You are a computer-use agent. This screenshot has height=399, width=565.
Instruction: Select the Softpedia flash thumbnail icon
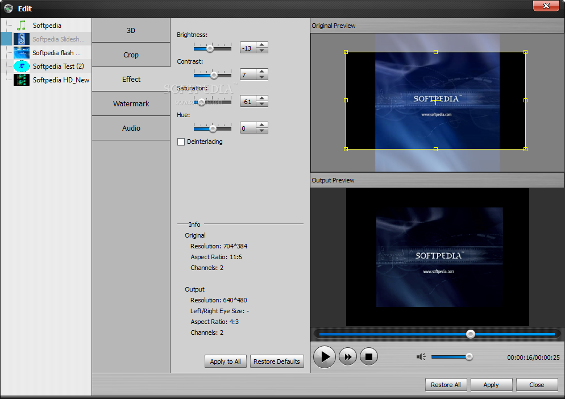[21, 53]
